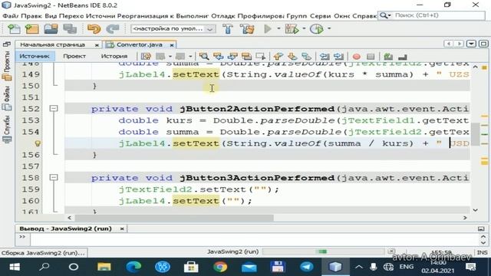Toggle Rectangular Selection in editor toolbar

tap(261, 56)
